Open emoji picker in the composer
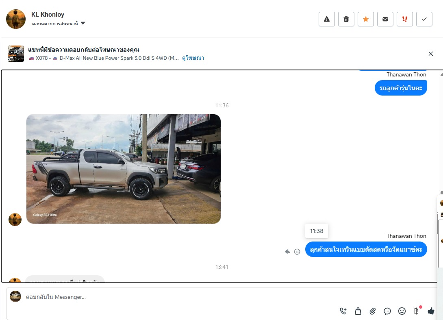Image resolution: width=443 pixels, height=320 pixels. pyautogui.click(x=402, y=311)
